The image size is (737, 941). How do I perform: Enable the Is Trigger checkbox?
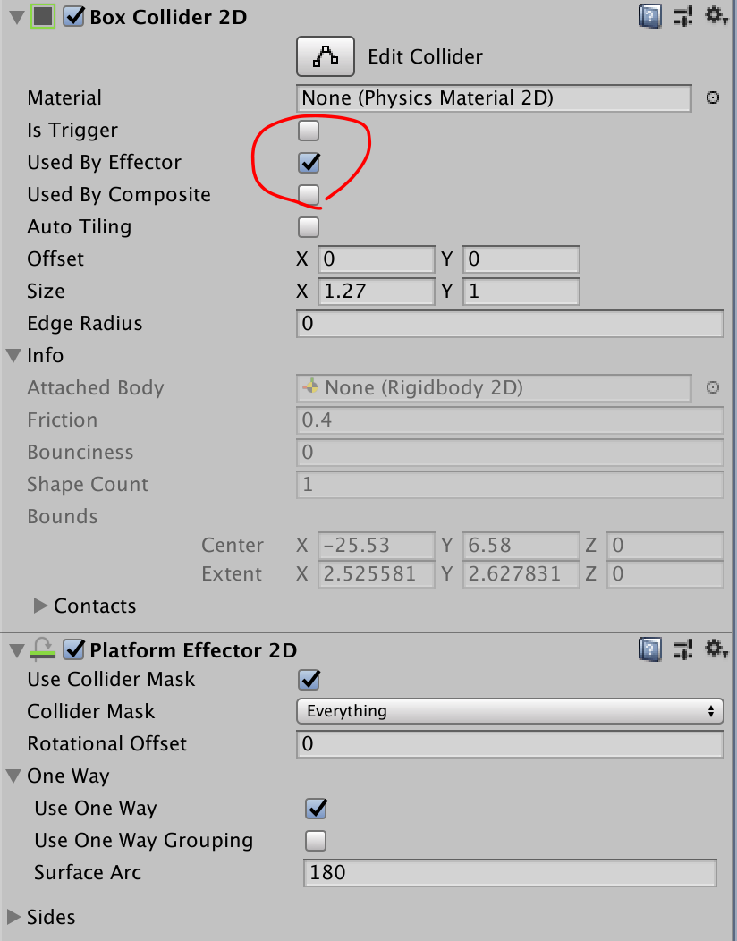pyautogui.click(x=308, y=131)
